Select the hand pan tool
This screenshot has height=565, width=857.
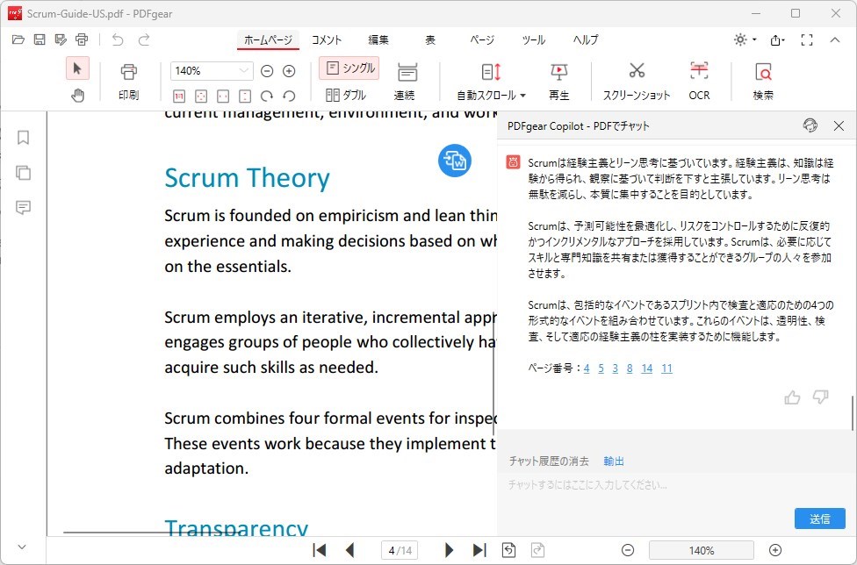click(x=77, y=95)
